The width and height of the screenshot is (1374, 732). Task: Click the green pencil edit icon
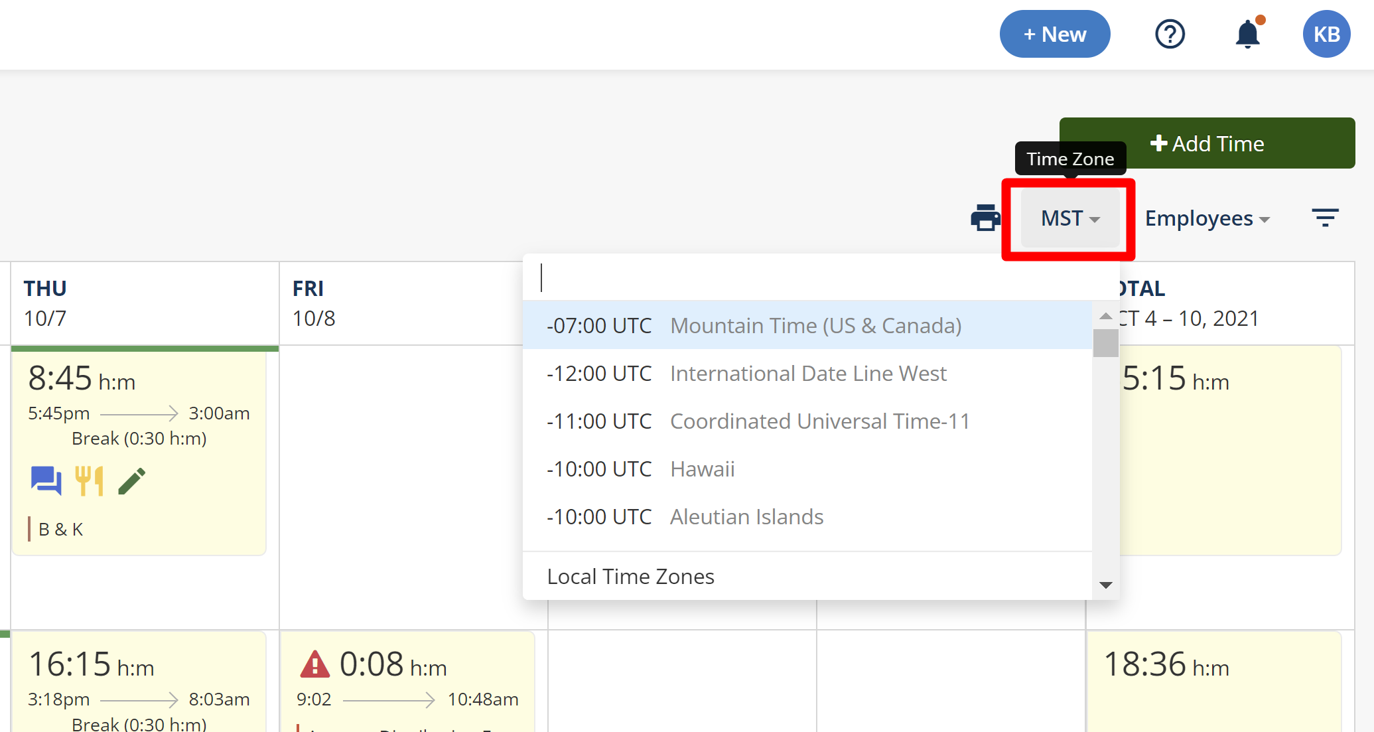point(132,481)
